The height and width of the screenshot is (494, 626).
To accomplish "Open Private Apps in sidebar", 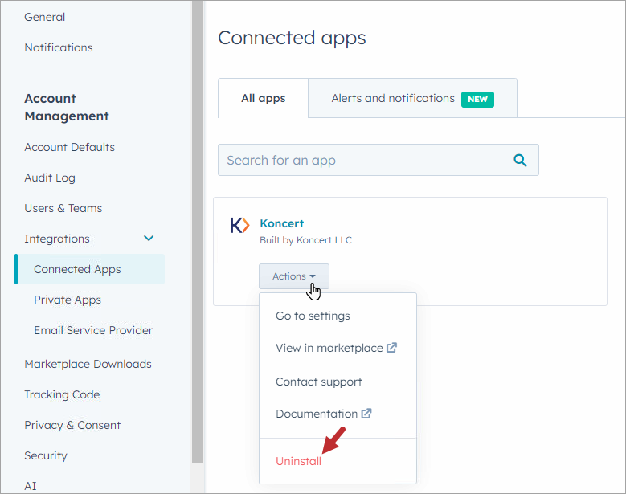I will [x=68, y=300].
